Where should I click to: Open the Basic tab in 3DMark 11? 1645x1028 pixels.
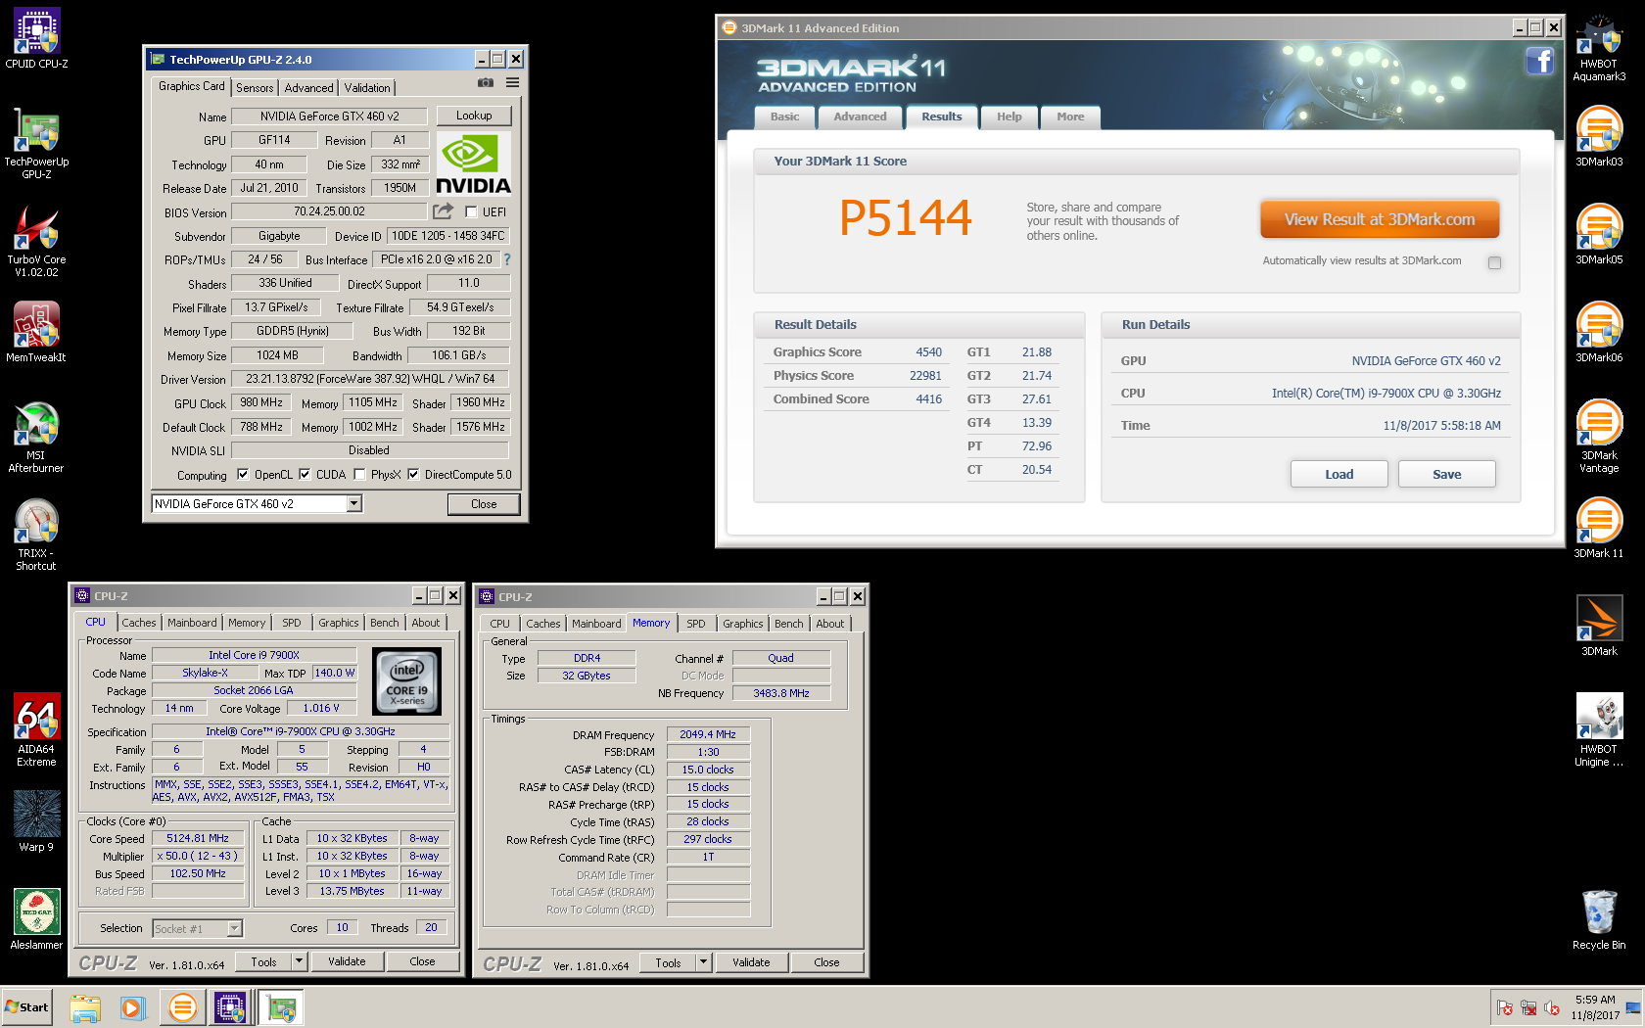pyautogui.click(x=784, y=117)
